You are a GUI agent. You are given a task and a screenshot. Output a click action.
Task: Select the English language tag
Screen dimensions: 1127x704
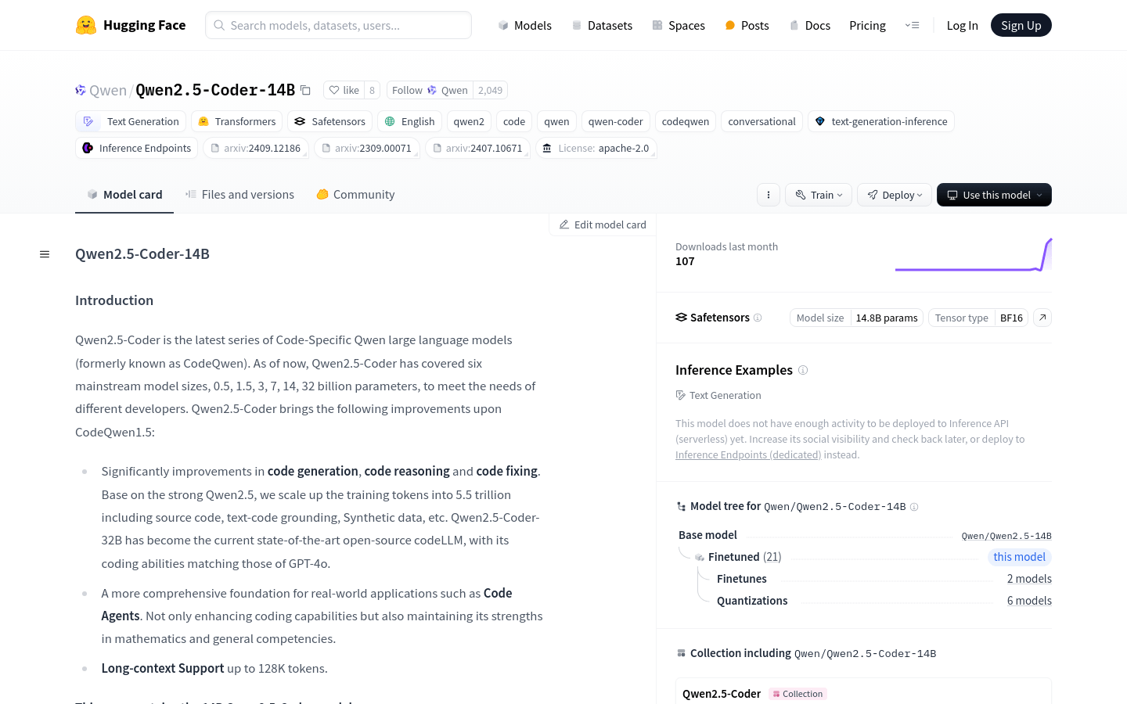(409, 121)
